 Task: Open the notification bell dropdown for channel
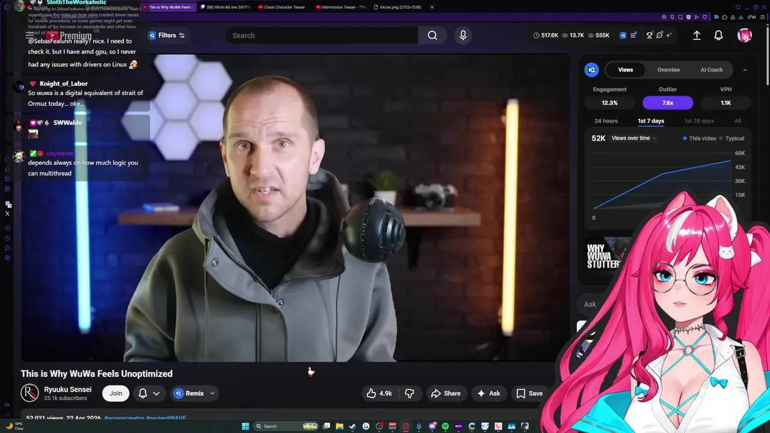[149, 393]
